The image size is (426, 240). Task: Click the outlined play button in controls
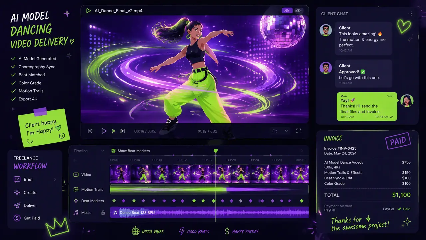(104, 131)
